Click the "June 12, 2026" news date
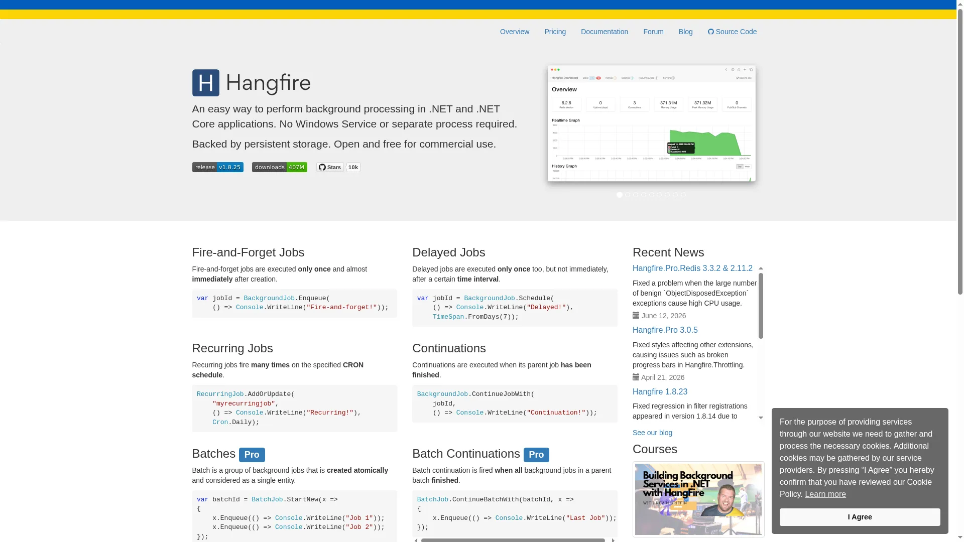 tap(663, 316)
